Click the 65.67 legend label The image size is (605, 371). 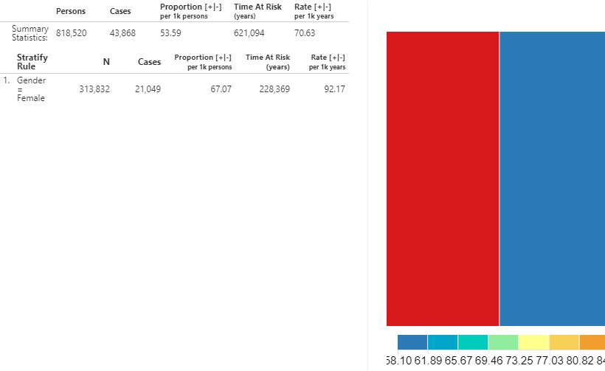[458, 361]
